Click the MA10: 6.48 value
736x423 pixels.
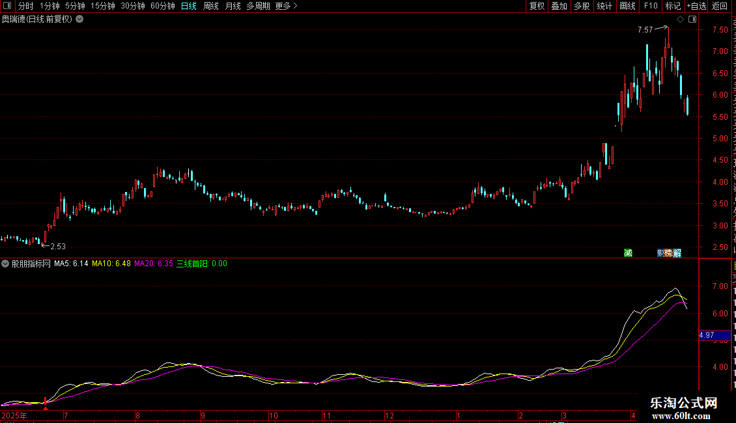click(111, 264)
